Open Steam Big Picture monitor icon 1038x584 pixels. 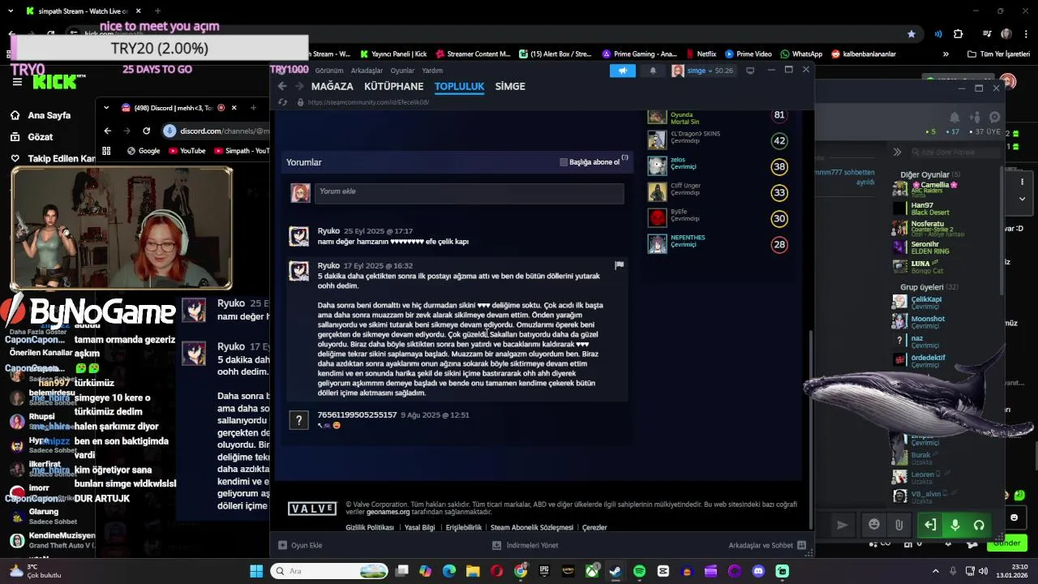tap(750, 71)
